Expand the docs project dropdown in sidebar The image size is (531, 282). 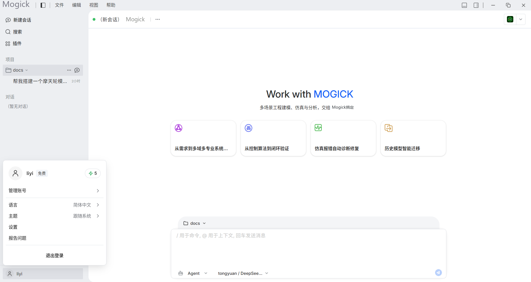[27, 70]
